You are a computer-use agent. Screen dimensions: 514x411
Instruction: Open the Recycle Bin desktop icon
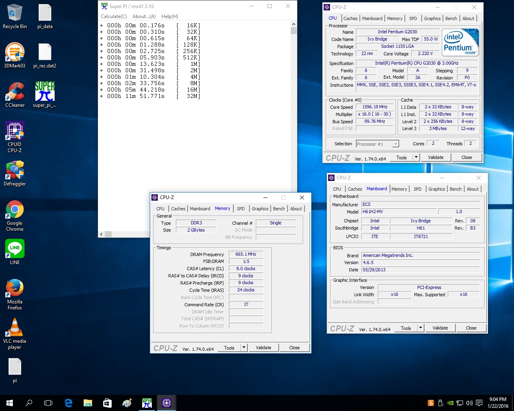[x=14, y=16]
